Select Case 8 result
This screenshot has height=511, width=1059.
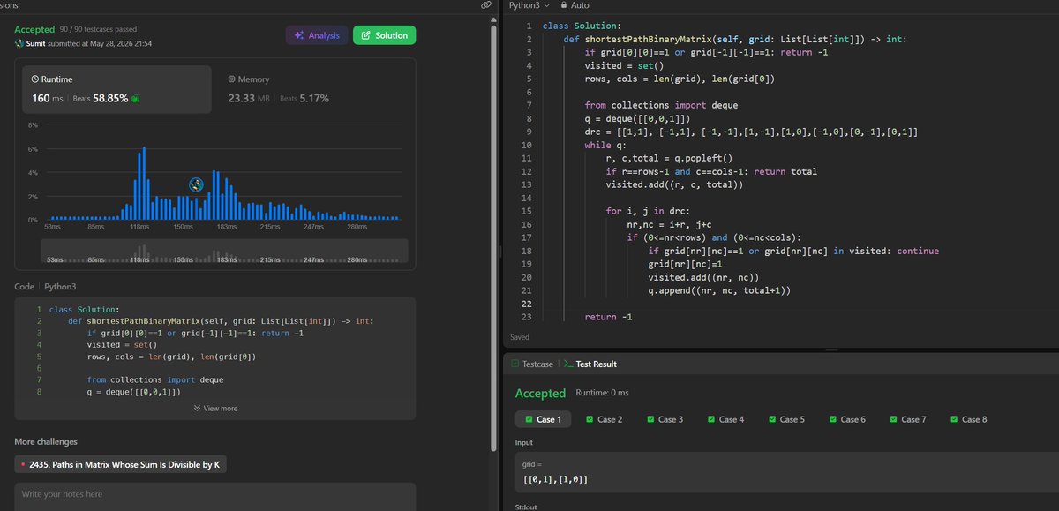pyautogui.click(x=969, y=419)
